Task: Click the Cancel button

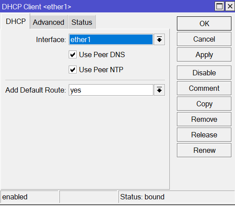Action: (x=204, y=39)
